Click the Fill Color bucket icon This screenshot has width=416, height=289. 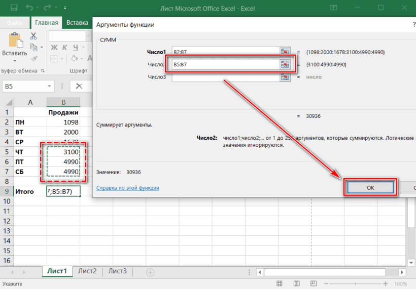(74, 58)
